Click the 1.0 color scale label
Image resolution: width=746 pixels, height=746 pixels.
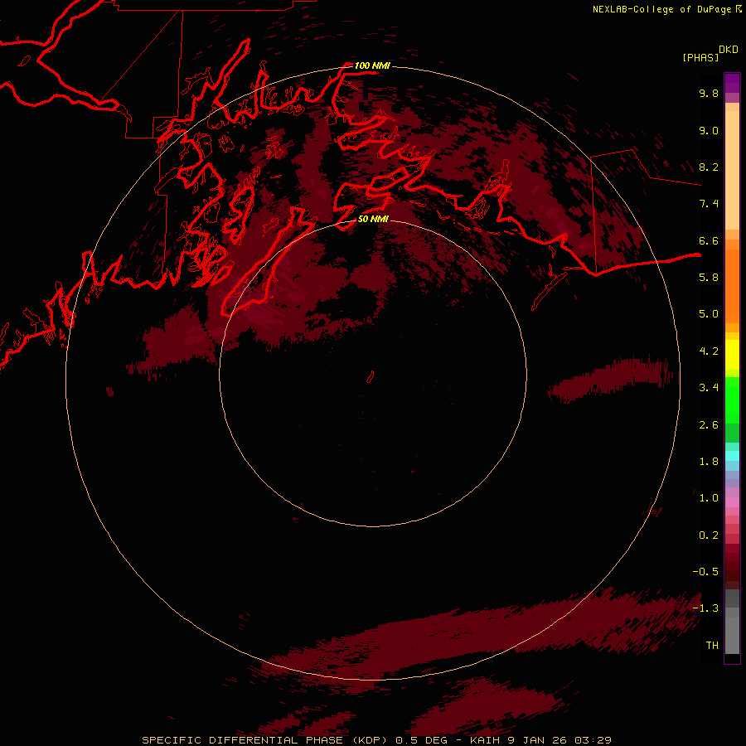coord(709,498)
